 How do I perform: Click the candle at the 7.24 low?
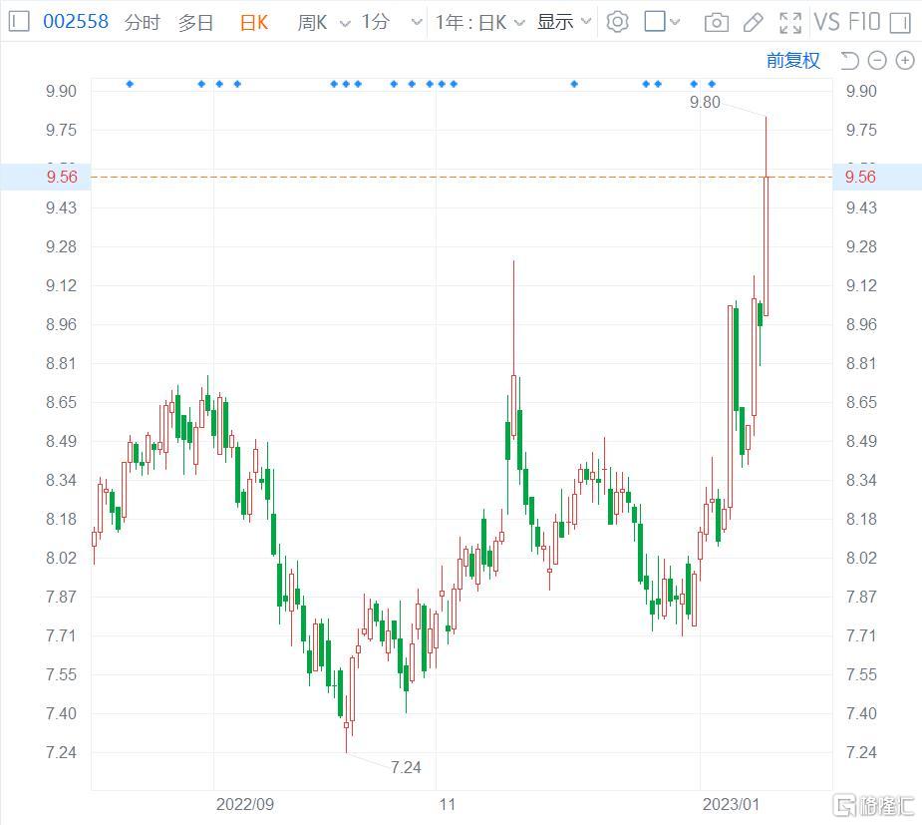click(x=346, y=725)
